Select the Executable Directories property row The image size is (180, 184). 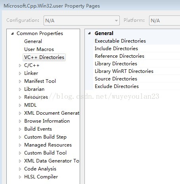[x=136, y=41]
